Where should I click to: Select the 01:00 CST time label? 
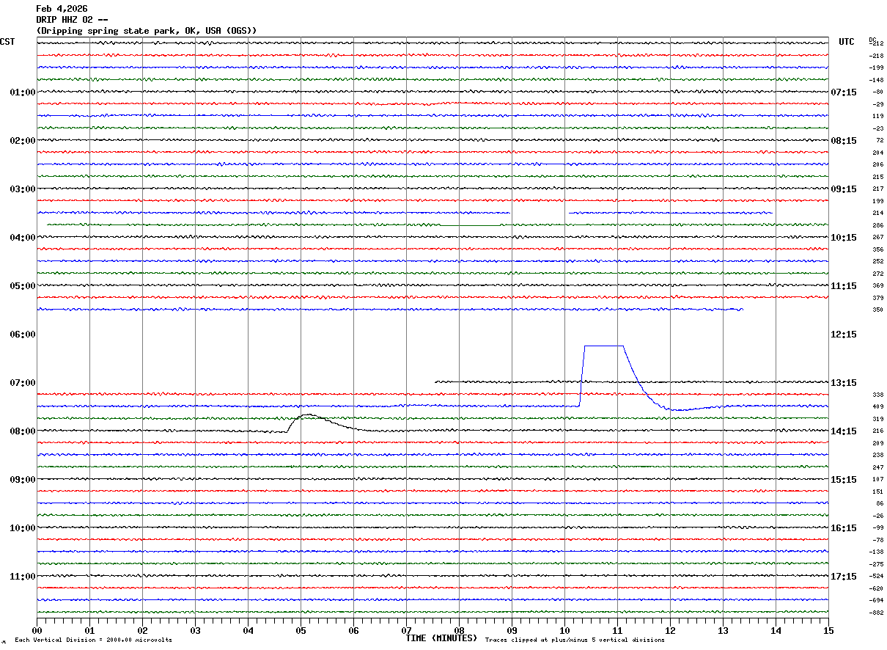[x=23, y=92]
